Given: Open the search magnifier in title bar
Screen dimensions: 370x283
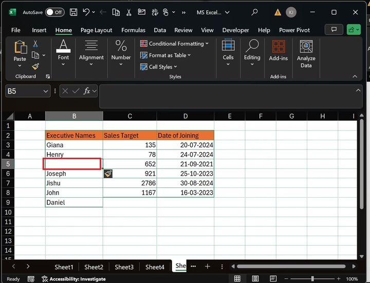Looking at the screenshot, I should 254,12.
